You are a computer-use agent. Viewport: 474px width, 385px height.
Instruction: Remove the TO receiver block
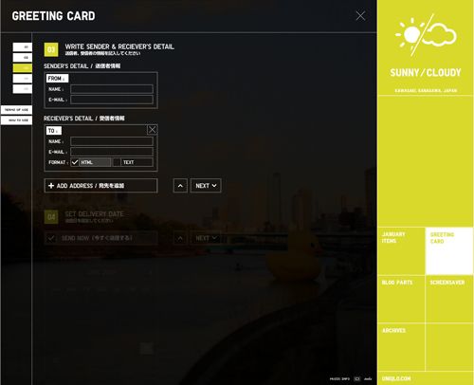pos(152,130)
